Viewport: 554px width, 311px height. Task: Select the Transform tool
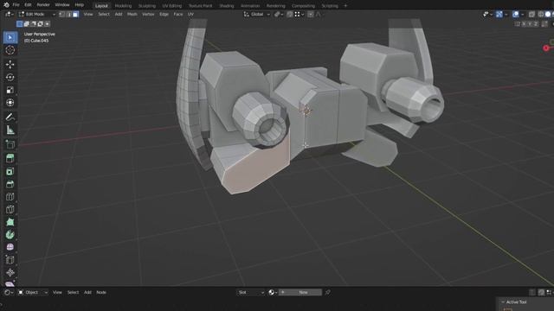tap(10, 103)
